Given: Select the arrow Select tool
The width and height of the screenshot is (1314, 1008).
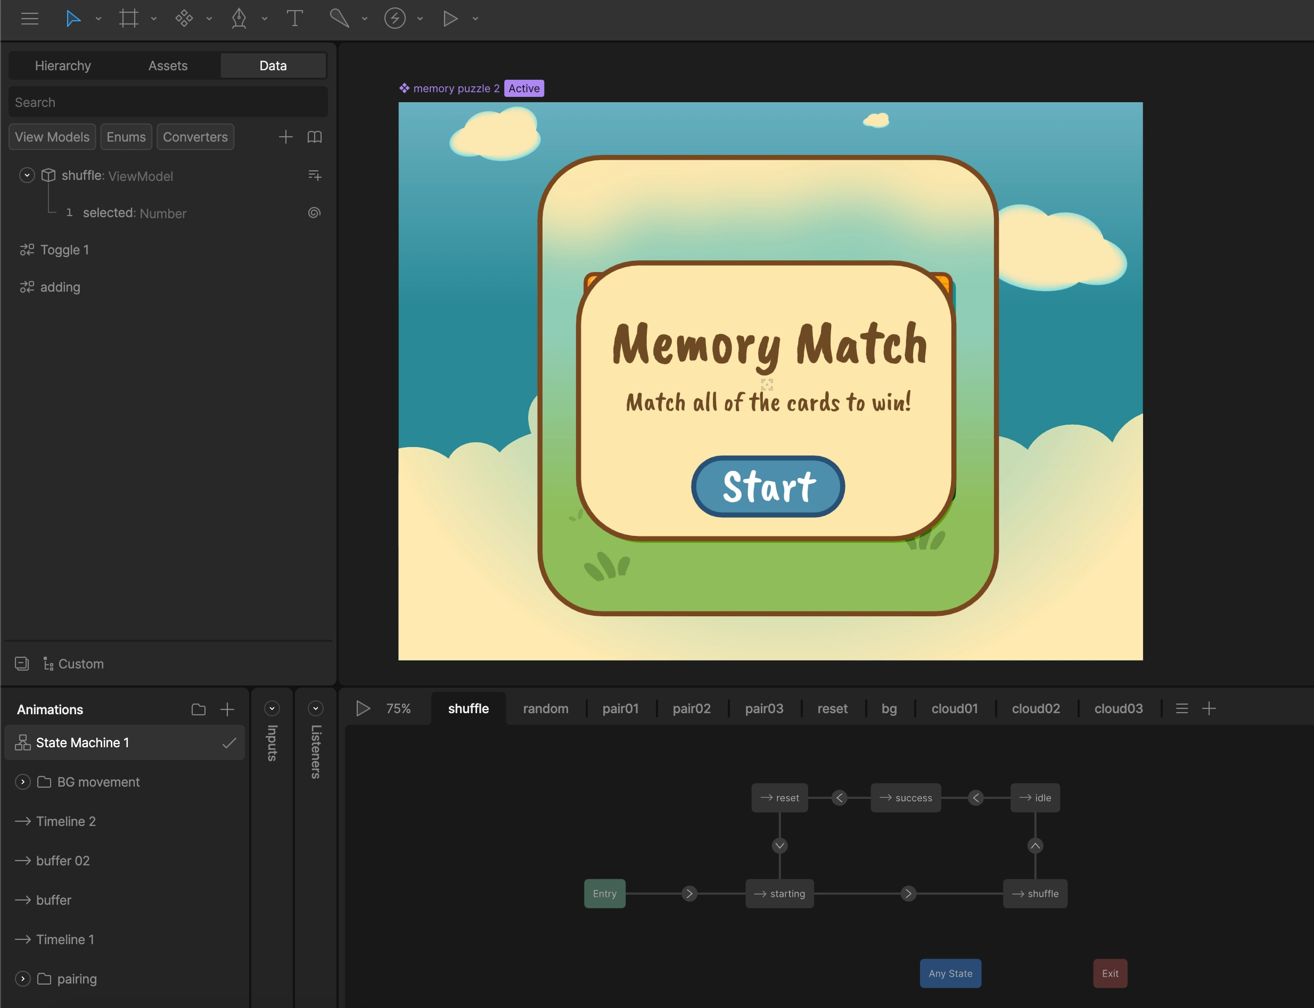Looking at the screenshot, I should (x=72, y=19).
